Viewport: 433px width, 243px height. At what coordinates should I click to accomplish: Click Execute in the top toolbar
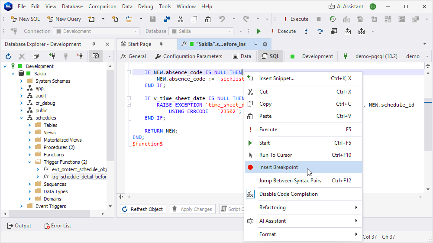(296, 19)
